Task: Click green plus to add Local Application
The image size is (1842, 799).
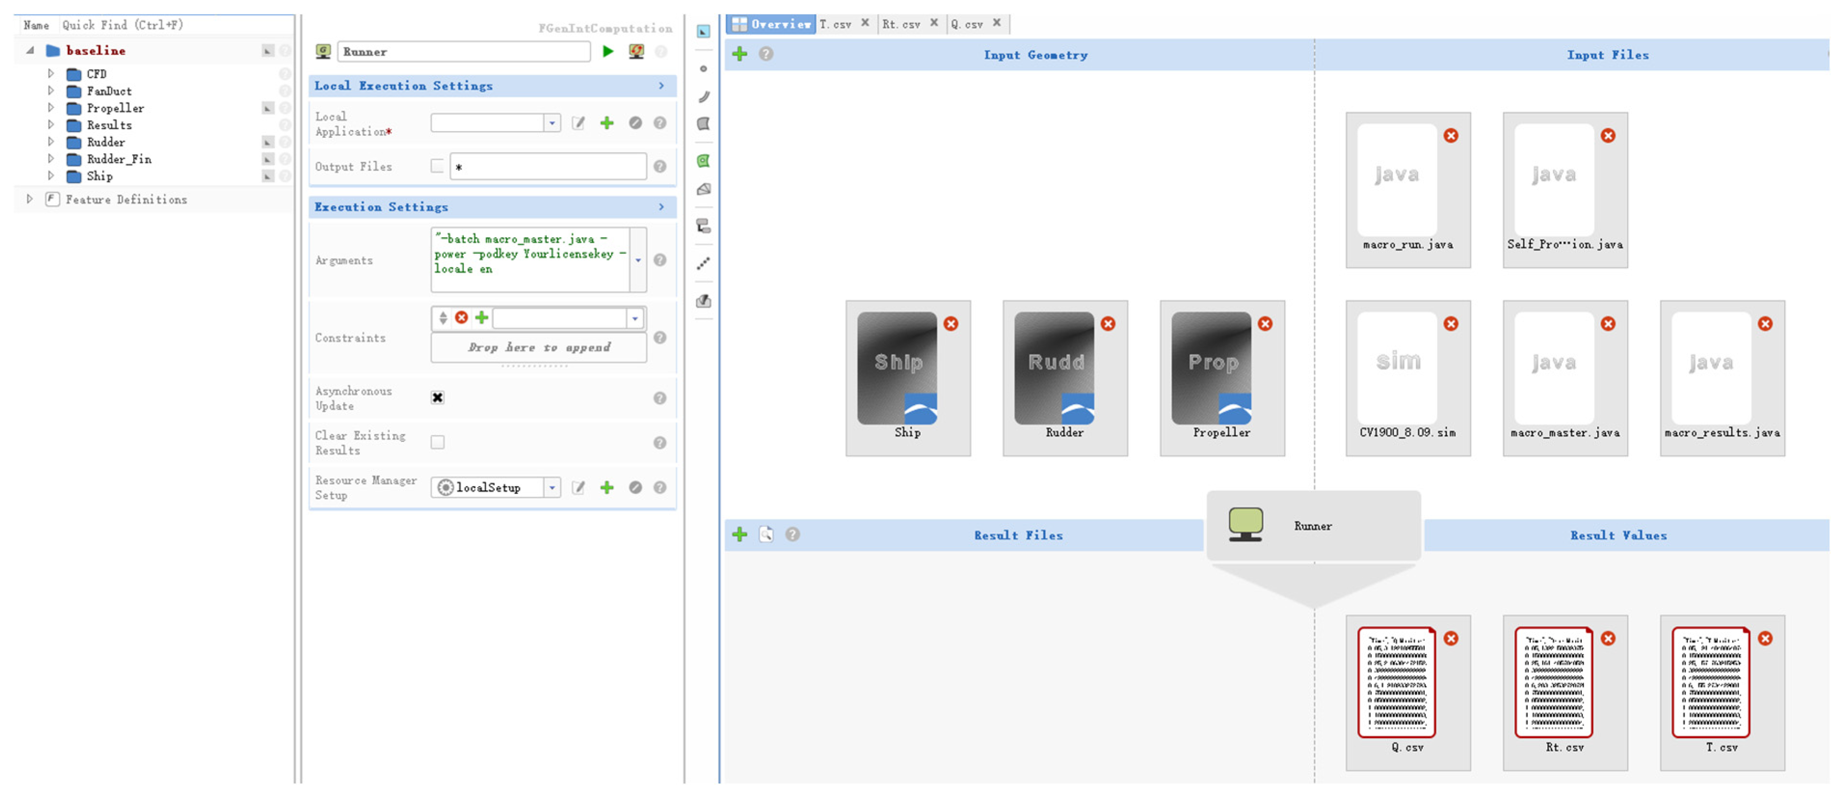Action: (x=607, y=123)
